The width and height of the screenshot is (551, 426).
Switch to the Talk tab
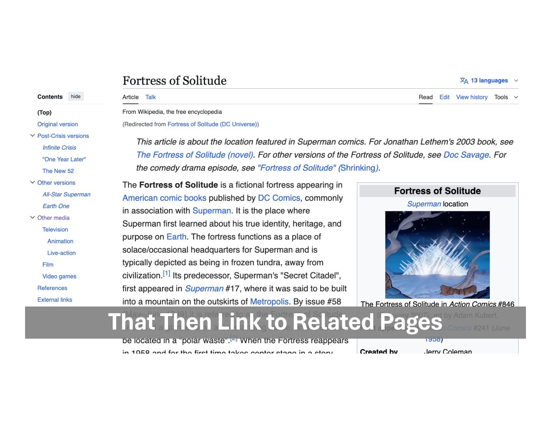[x=151, y=97]
